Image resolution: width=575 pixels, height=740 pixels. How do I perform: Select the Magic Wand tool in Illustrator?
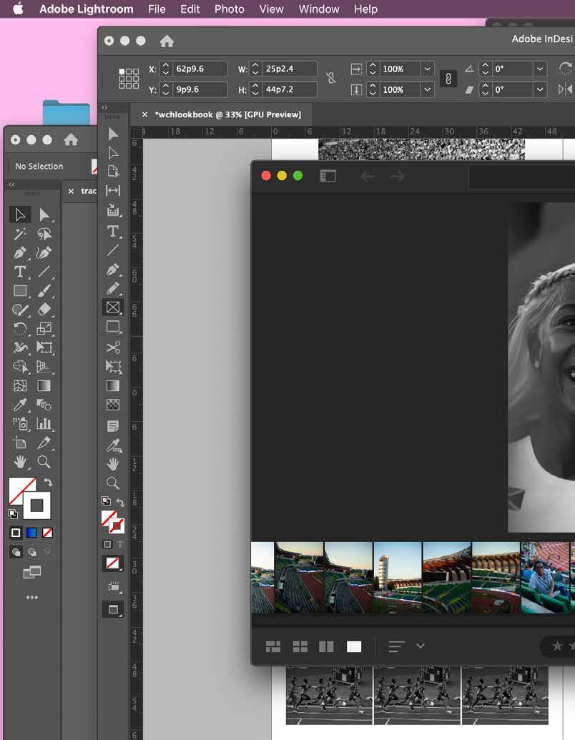pos(20,234)
